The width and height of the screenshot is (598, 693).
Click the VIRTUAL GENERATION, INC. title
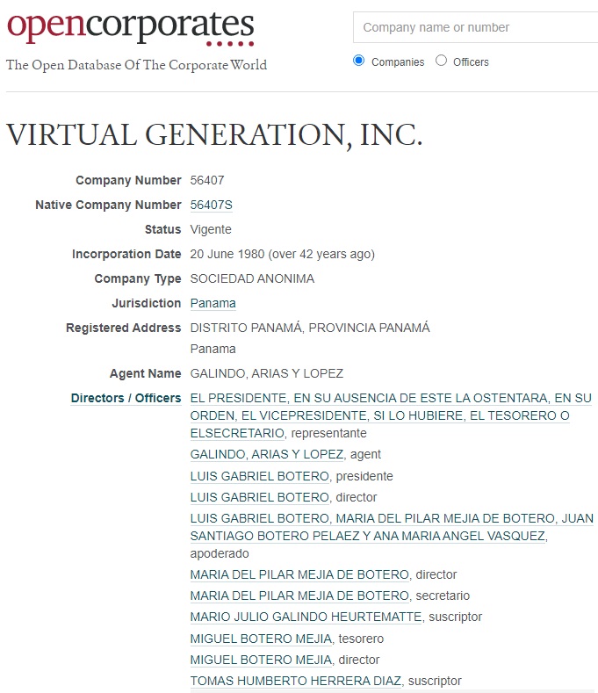tap(214, 134)
